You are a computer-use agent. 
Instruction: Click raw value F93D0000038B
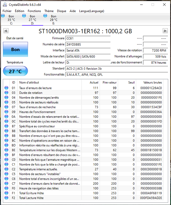click(151, 188)
